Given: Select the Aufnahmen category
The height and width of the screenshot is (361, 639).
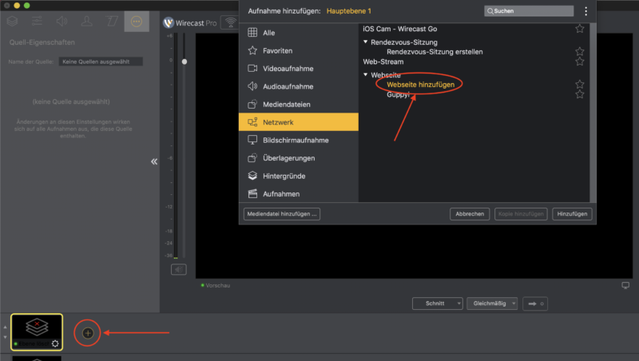Looking at the screenshot, I should click(299, 194).
